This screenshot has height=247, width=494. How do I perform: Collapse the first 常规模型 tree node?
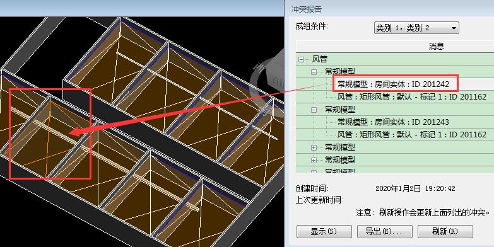coord(314,72)
